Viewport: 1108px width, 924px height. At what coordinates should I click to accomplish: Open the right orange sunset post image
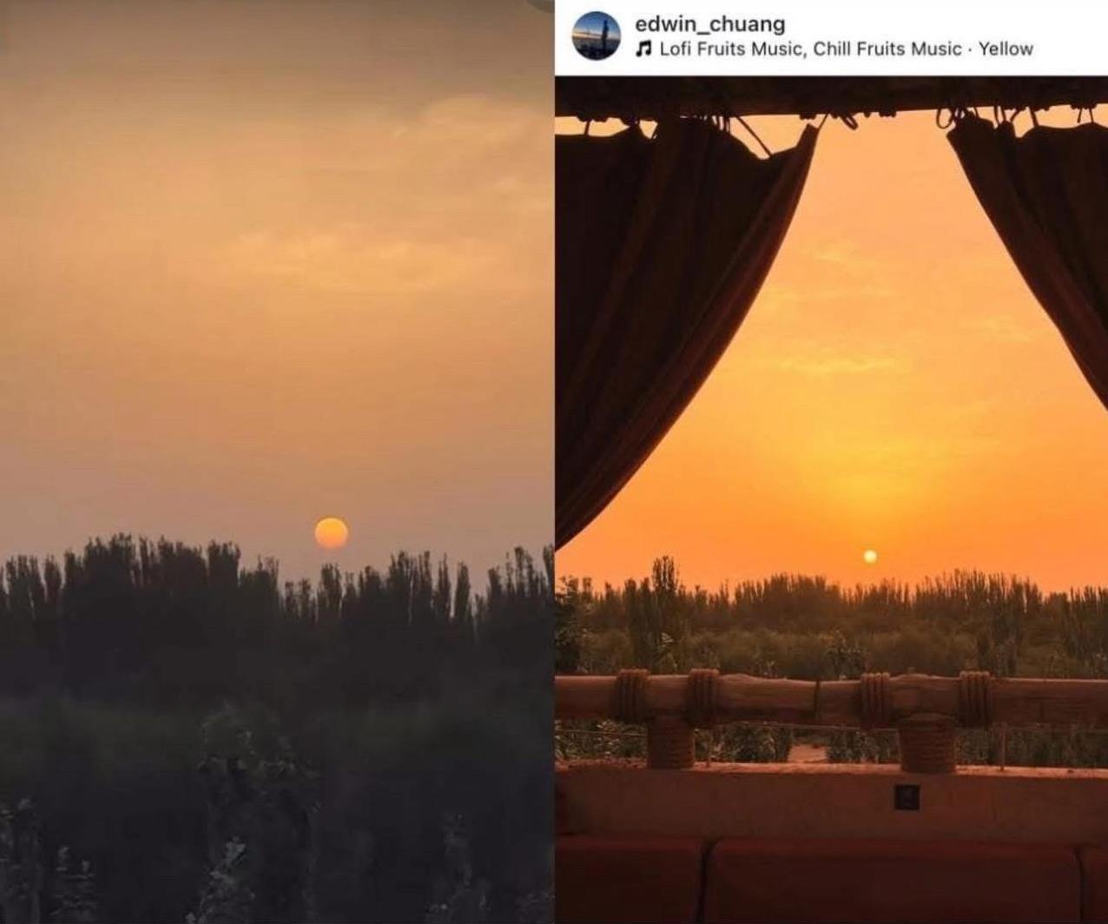831,499
